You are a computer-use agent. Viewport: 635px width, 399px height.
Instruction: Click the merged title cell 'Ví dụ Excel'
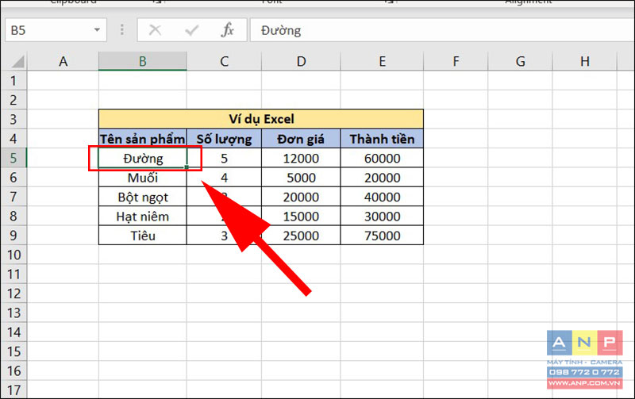pyautogui.click(x=261, y=119)
